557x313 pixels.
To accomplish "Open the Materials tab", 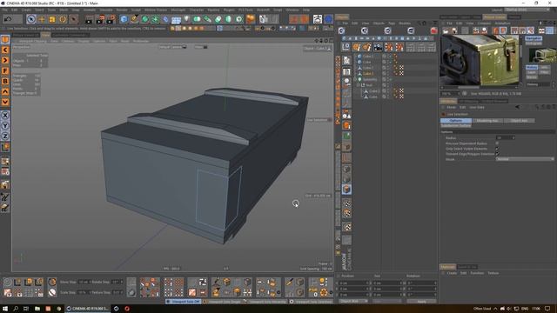I will (447, 267).
